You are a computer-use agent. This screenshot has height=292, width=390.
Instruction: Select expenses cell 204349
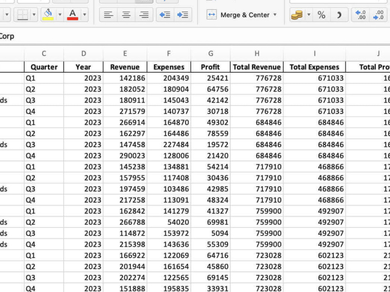coord(168,78)
